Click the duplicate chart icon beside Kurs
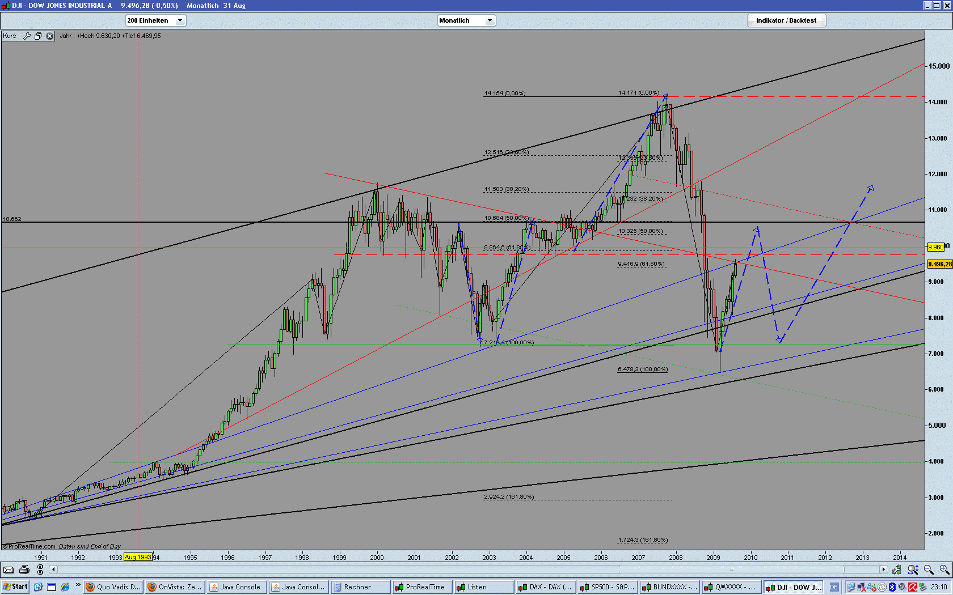This screenshot has height=595, width=953. pyautogui.click(x=38, y=36)
